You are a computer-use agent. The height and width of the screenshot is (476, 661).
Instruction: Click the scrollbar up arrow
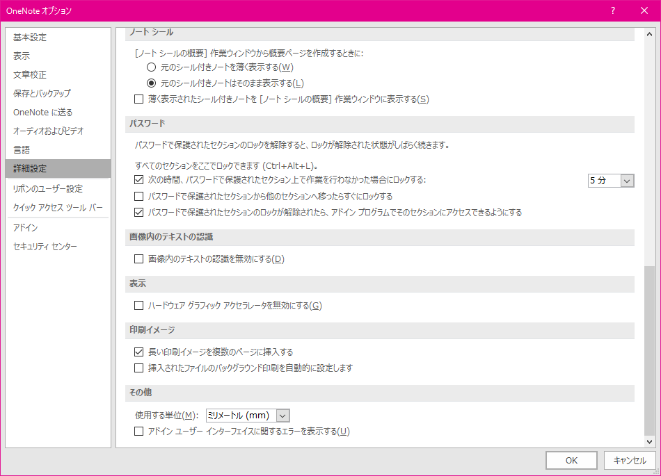click(x=650, y=34)
